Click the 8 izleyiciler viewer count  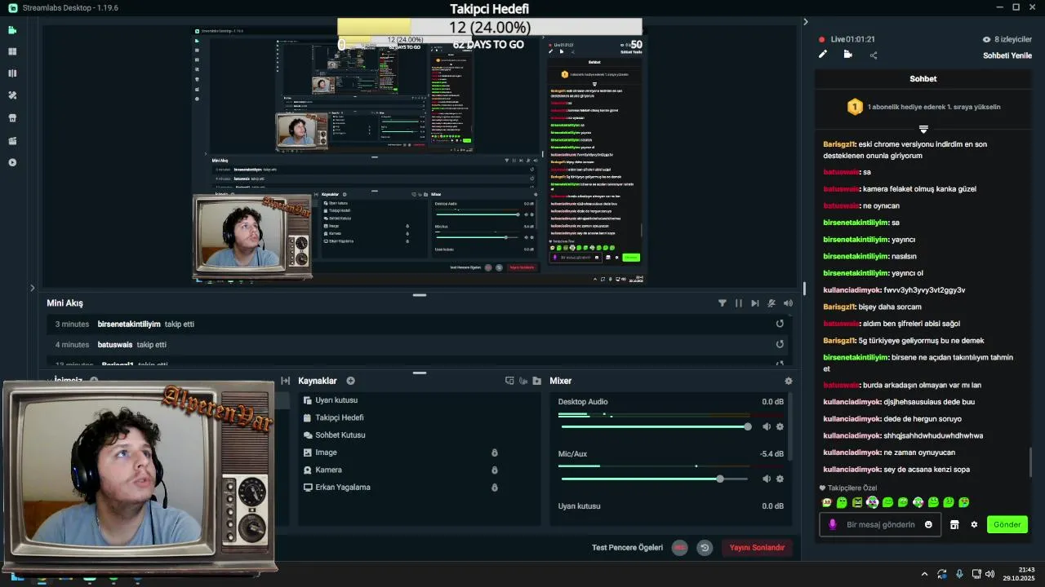pos(1007,39)
